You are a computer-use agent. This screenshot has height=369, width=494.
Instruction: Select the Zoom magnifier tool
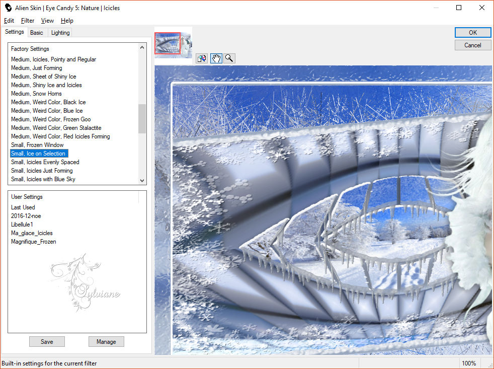pos(229,58)
